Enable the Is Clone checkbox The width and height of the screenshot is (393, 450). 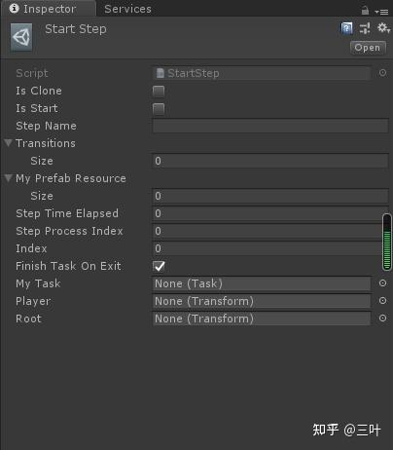[x=159, y=91]
